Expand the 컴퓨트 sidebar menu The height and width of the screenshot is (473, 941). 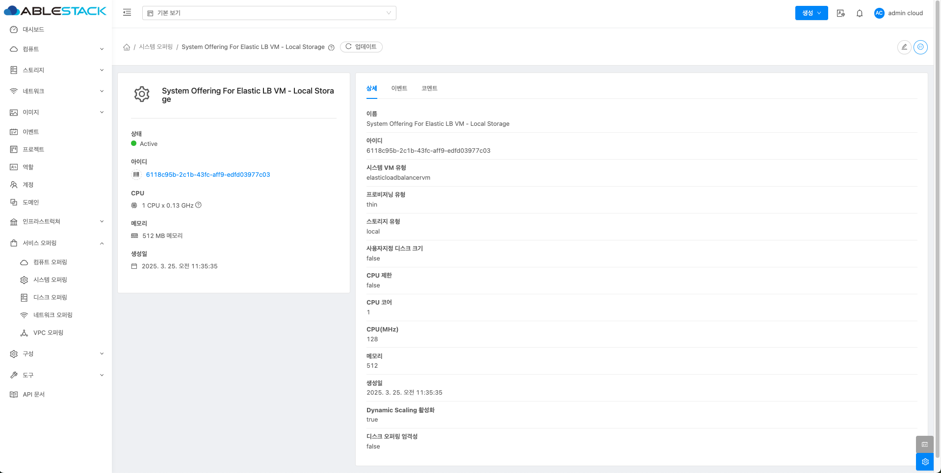pyautogui.click(x=56, y=49)
